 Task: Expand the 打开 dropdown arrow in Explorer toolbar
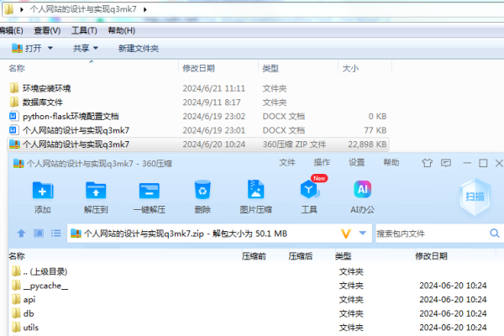pos(50,48)
